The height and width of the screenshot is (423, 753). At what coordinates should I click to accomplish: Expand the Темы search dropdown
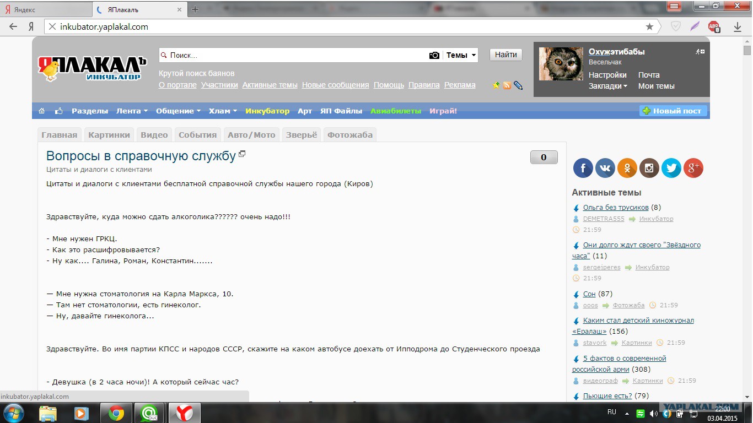(x=461, y=55)
